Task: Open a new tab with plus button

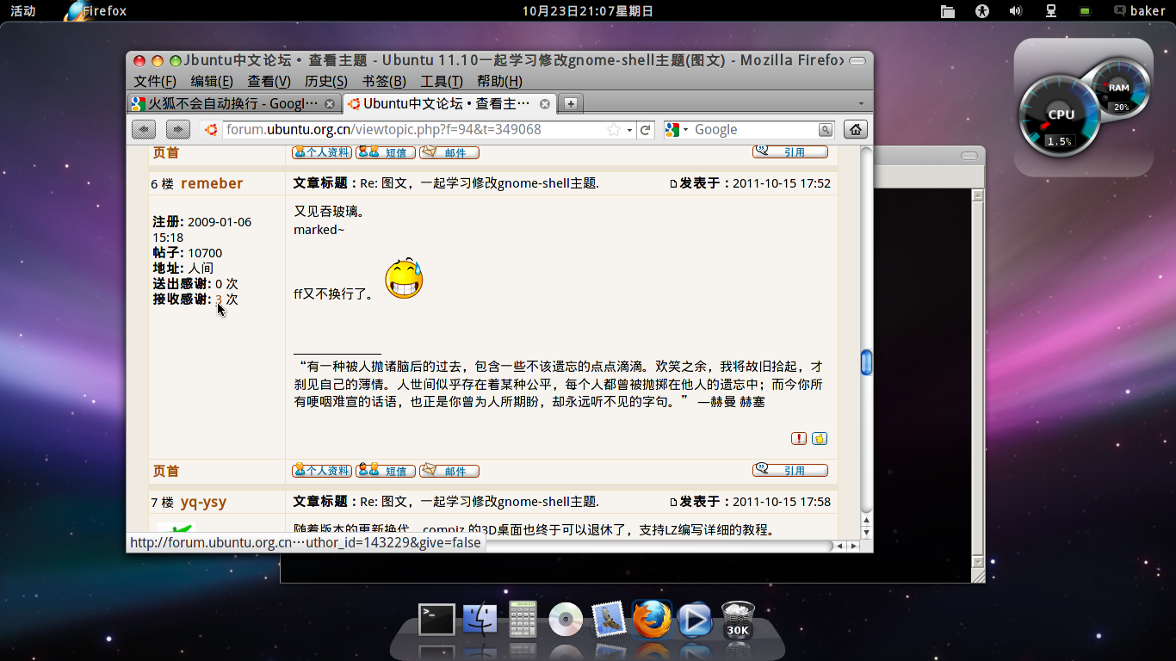Action: click(570, 103)
